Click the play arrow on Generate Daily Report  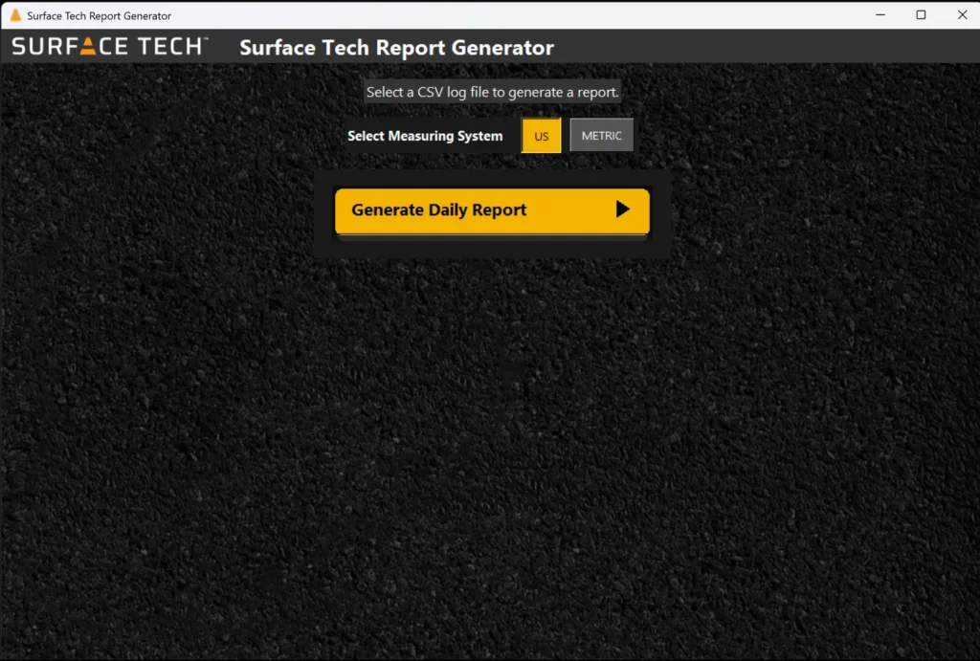(622, 209)
